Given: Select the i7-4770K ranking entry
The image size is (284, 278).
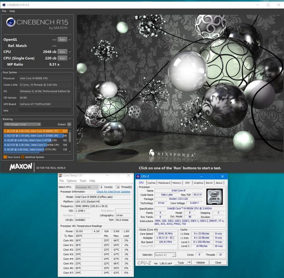Looking at the screenshot, I should pos(35,140).
